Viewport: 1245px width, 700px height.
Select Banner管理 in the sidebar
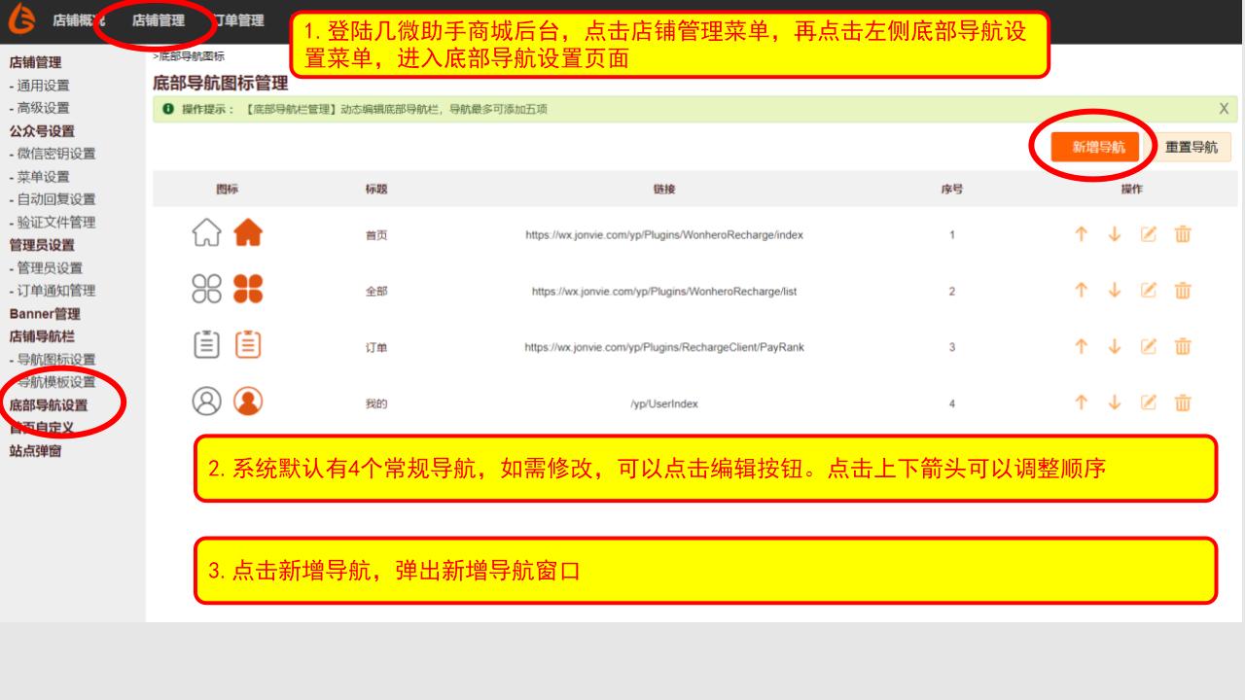pyautogui.click(x=45, y=314)
